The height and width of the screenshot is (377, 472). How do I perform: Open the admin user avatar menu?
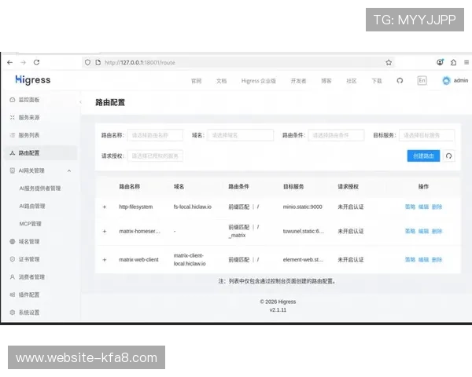tap(455, 81)
